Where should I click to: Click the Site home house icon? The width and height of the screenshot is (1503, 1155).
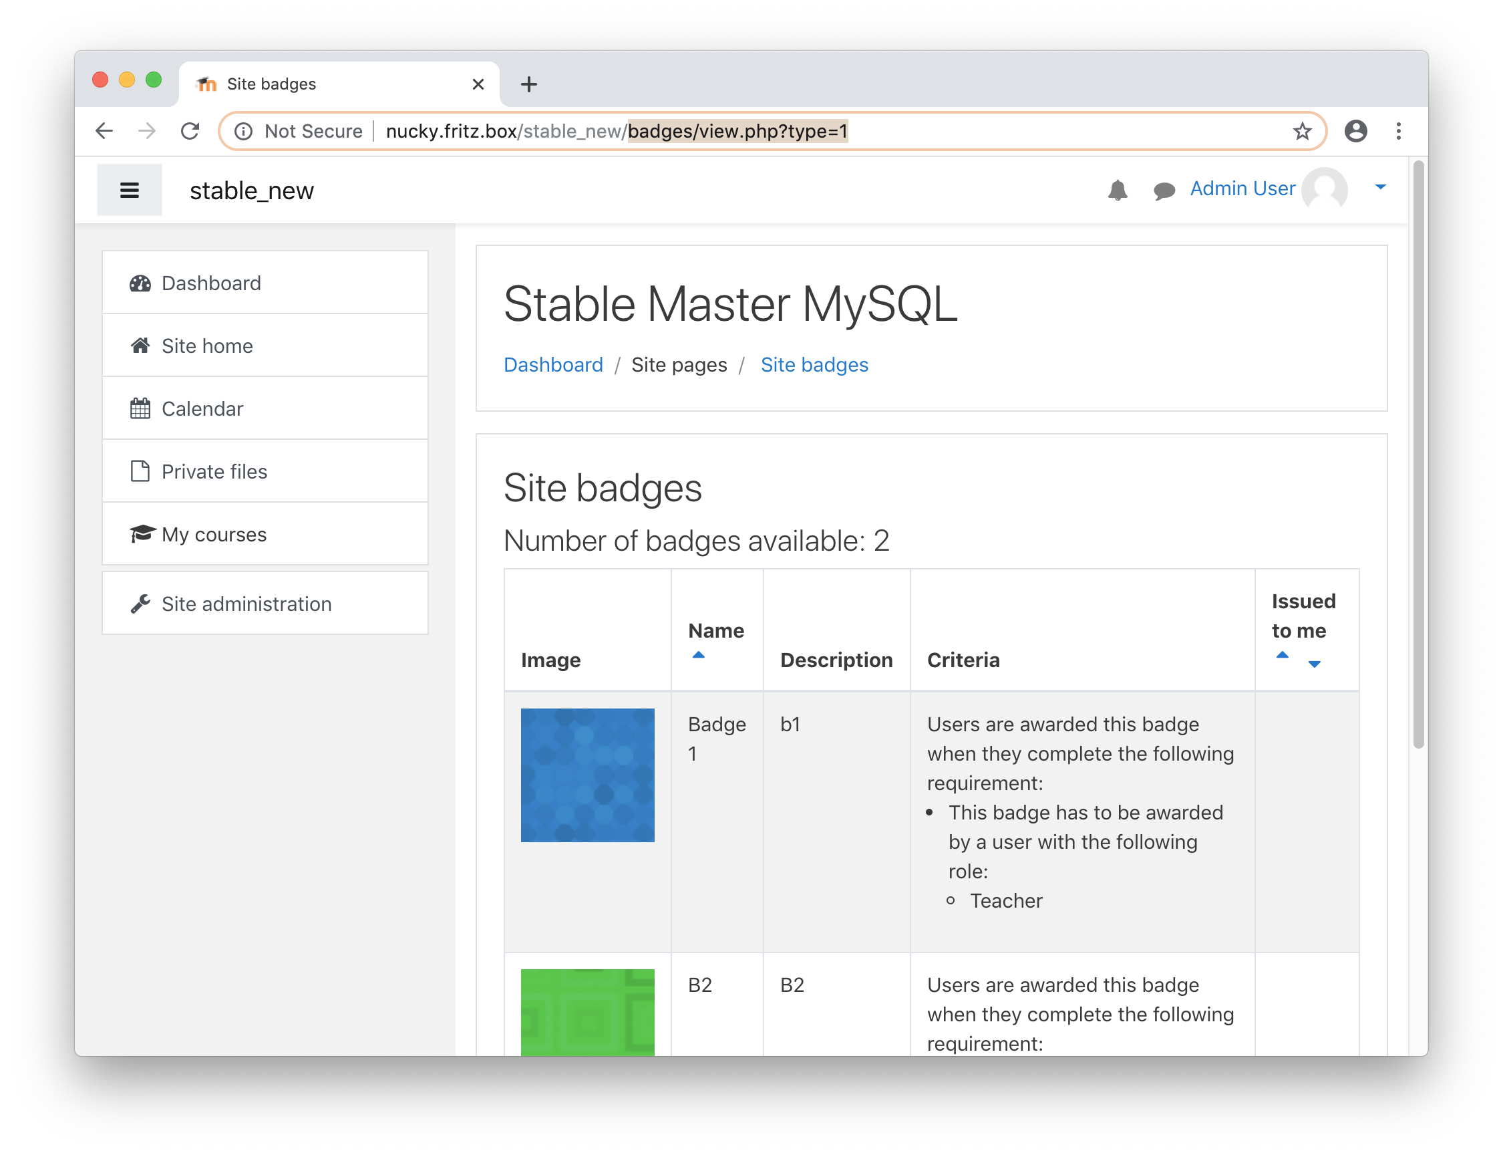pyautogui.click(x=140, y=345)
